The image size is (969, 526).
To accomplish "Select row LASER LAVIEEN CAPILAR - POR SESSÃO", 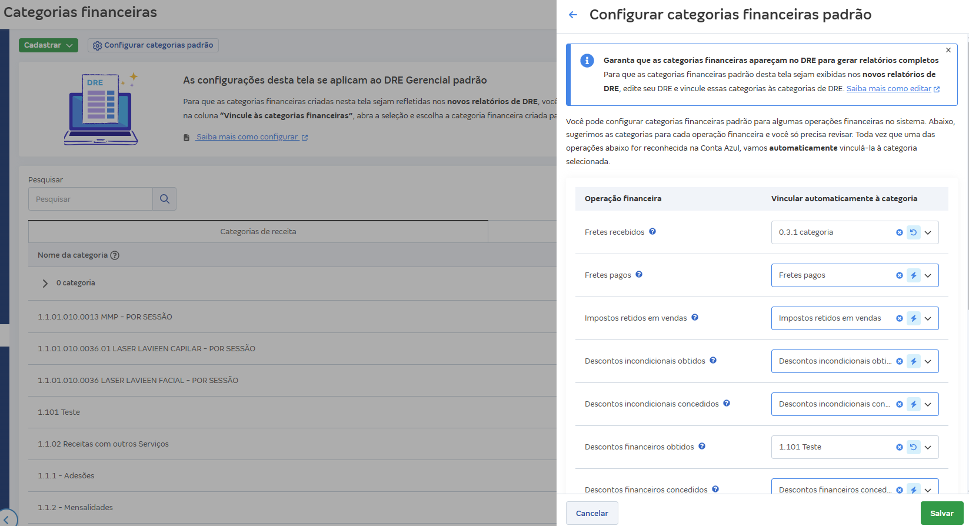I will tap(292, 348).
